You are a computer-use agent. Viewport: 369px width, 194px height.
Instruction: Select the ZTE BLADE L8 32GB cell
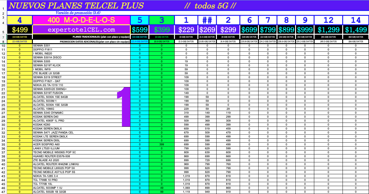pyautogui.click(x=81, y=73)
